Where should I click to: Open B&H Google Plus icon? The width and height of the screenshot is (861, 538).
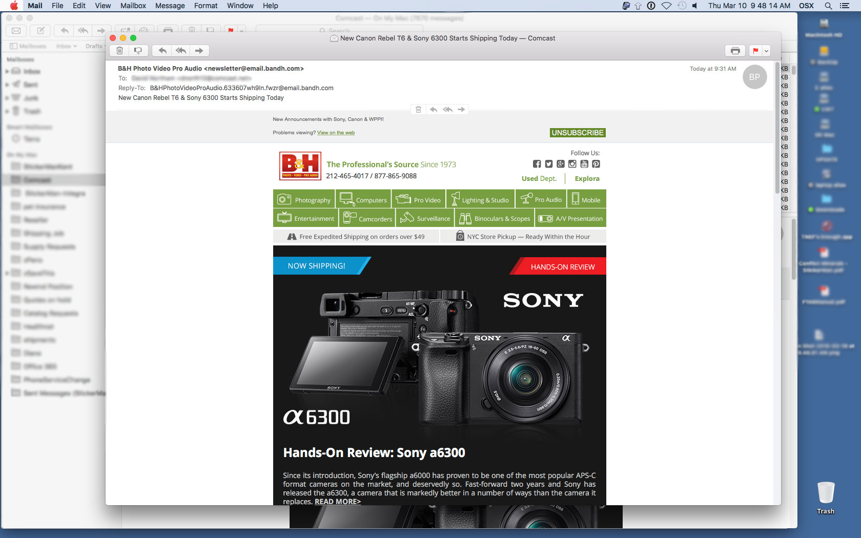(x=561, y=164)
